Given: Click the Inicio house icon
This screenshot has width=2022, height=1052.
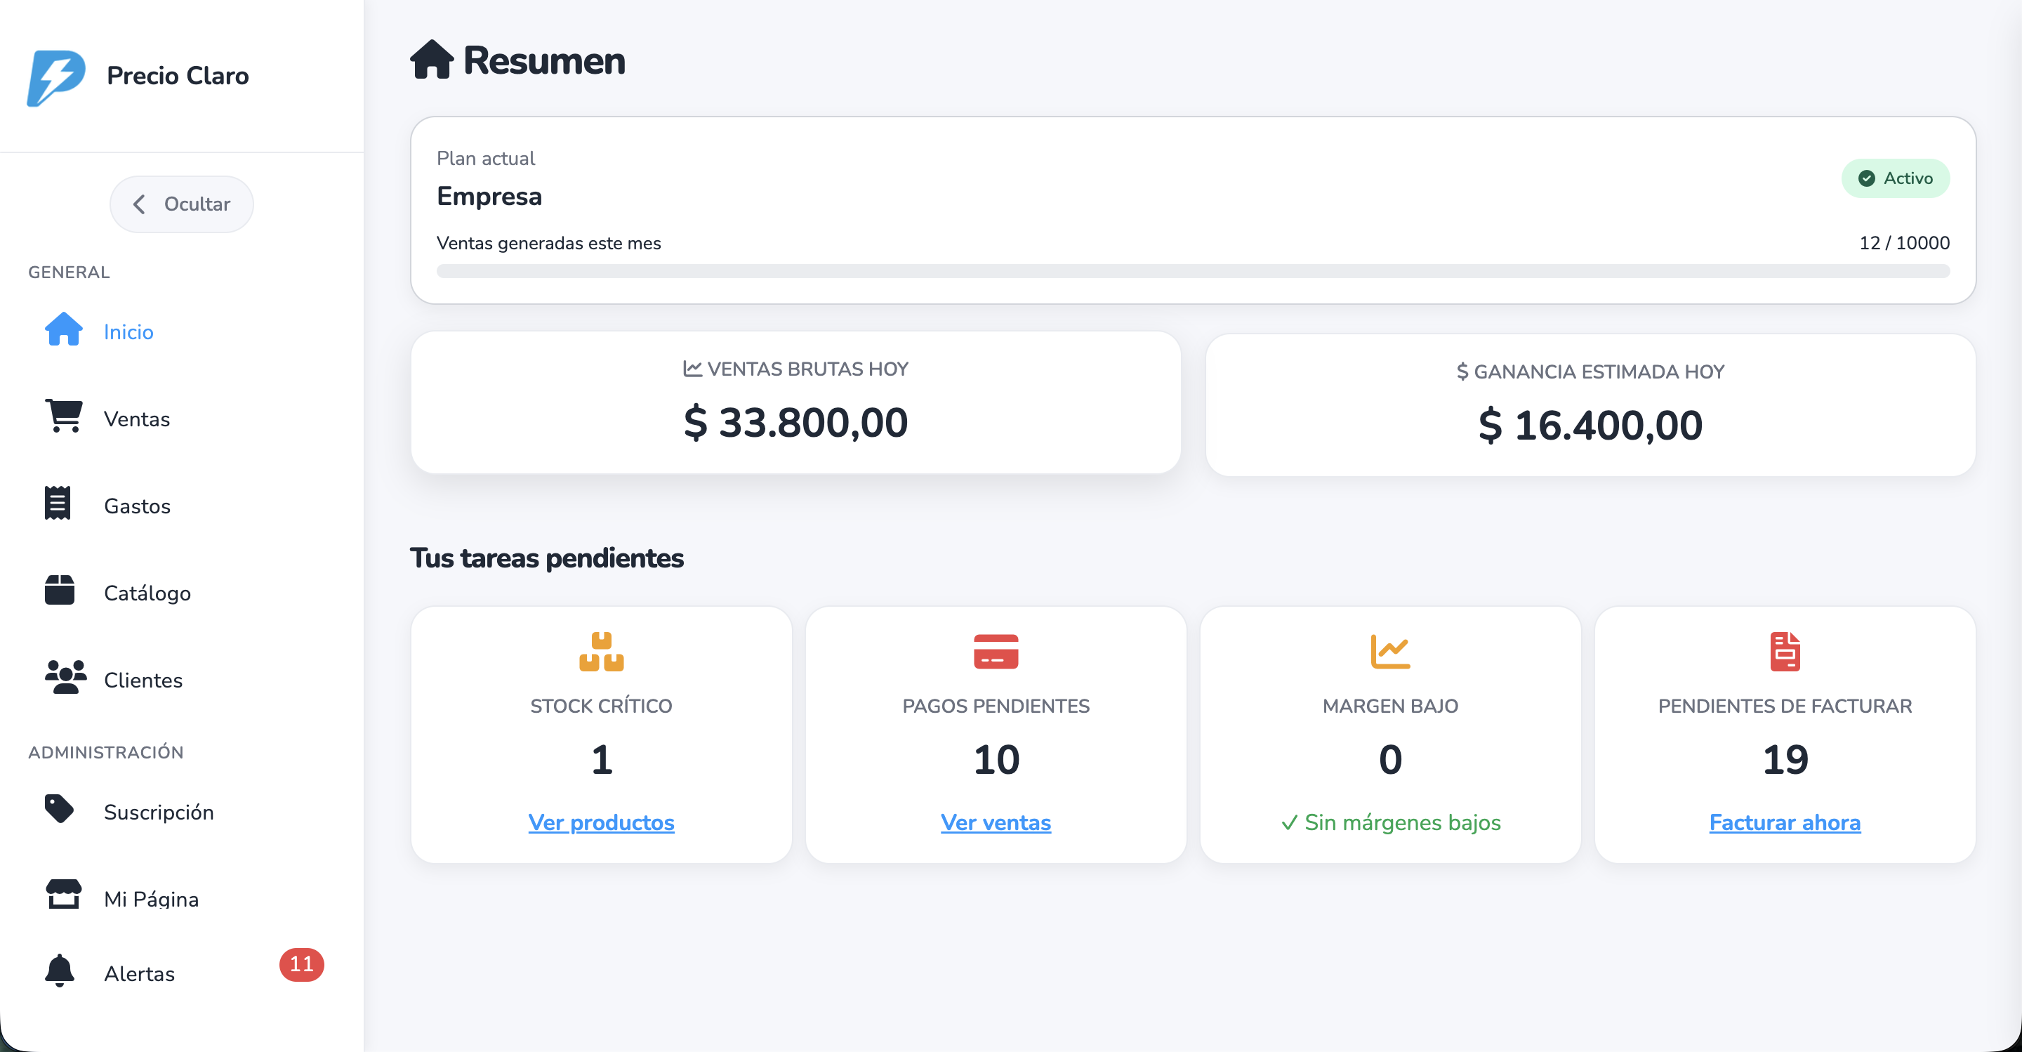Looking at the screenshot, I should [64, 330].
